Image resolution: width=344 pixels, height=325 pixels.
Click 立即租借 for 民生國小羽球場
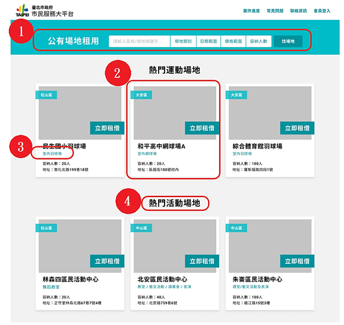click(x=107, y=128)
